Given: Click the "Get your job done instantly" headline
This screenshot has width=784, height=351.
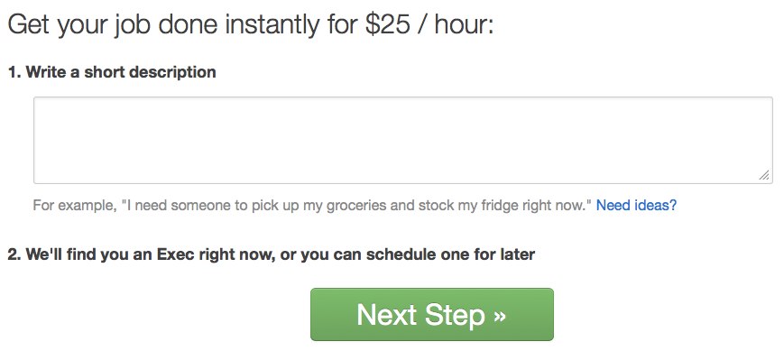Looking at the screenshot, I should (x=163, y=25).
